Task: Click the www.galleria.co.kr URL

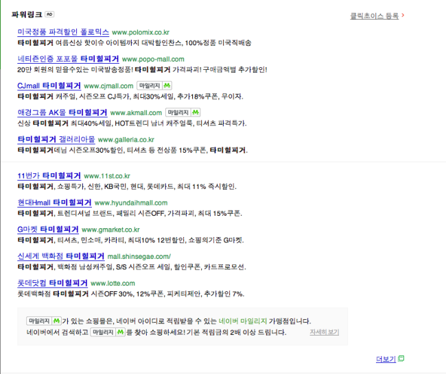Action: coord(126,140)
